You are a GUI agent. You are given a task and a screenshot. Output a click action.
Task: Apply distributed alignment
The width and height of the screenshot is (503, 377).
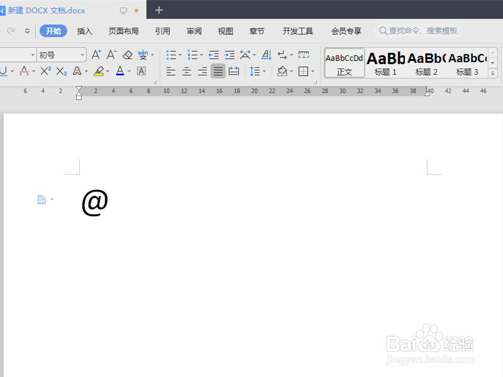[233, 71]
